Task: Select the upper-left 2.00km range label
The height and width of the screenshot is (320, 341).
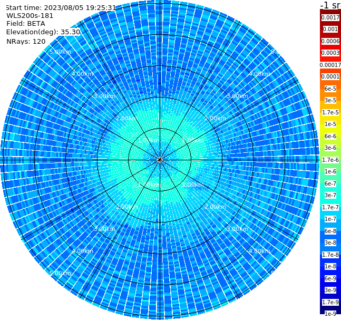Action: point(127,118)
